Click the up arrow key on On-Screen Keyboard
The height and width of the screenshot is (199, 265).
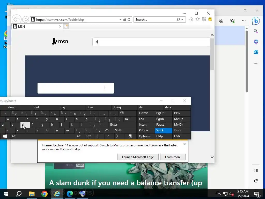(x=107, y=130)
